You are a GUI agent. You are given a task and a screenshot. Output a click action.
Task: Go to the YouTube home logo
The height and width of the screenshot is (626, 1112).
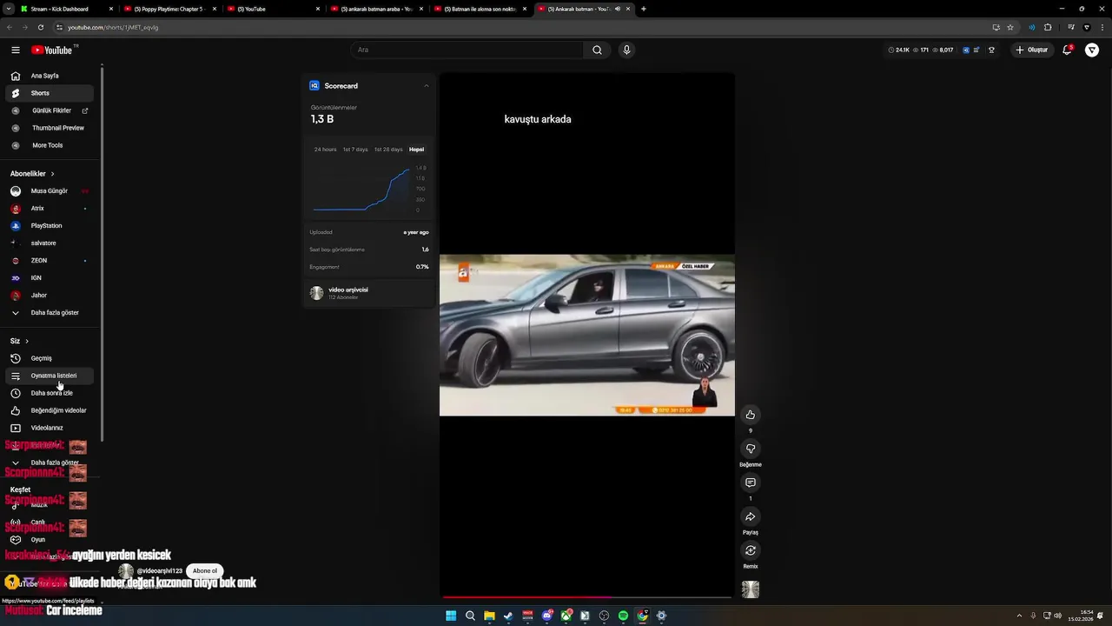(x=52, y=50)
